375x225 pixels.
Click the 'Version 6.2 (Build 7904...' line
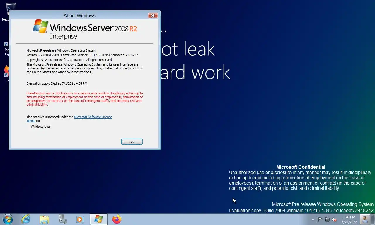click(82, 55)
